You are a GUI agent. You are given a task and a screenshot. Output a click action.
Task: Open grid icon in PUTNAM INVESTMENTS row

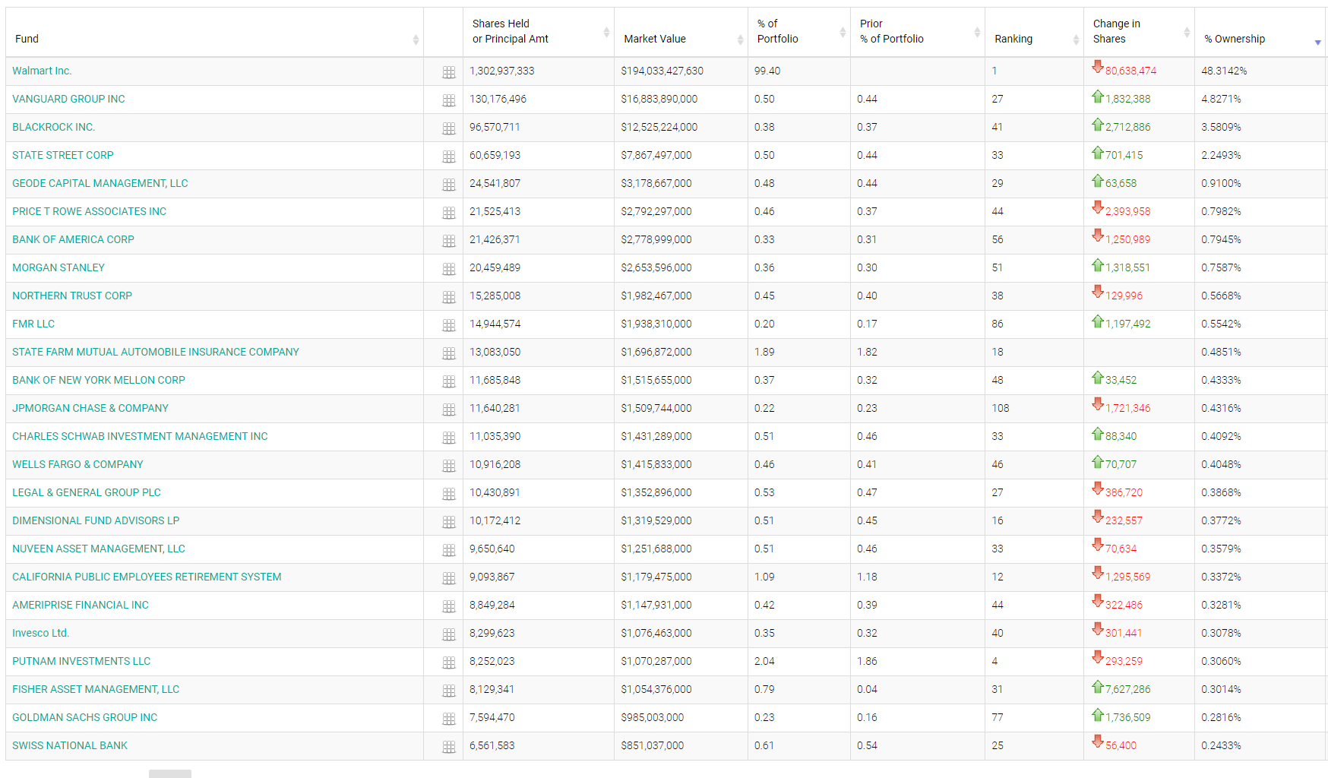(x=448, y=663)
